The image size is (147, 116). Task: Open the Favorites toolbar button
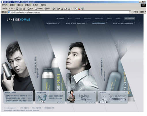click(x=39, y=9)
